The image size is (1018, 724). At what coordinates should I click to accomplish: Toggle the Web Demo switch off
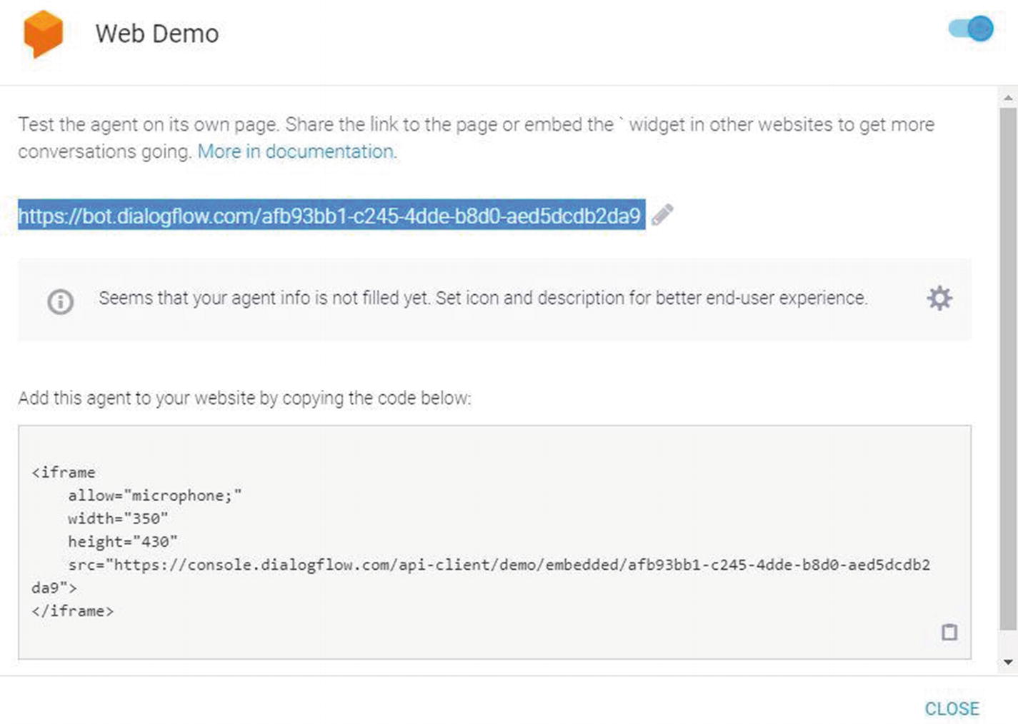[x=971, y=29]
